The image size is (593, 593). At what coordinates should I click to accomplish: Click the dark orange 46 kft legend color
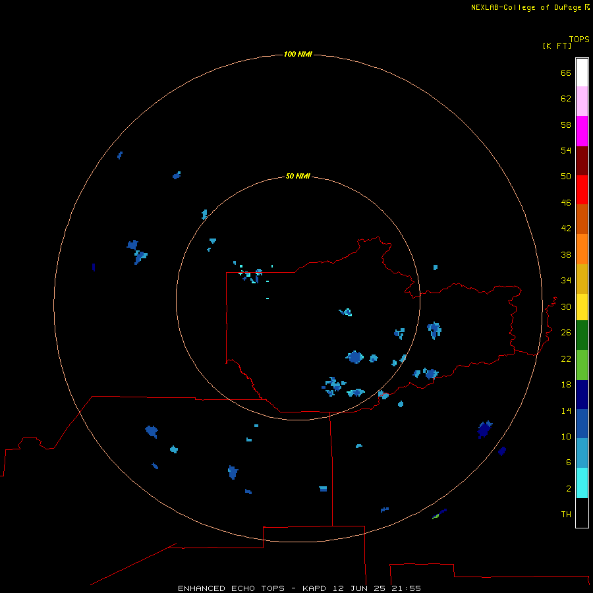point(582,219)
